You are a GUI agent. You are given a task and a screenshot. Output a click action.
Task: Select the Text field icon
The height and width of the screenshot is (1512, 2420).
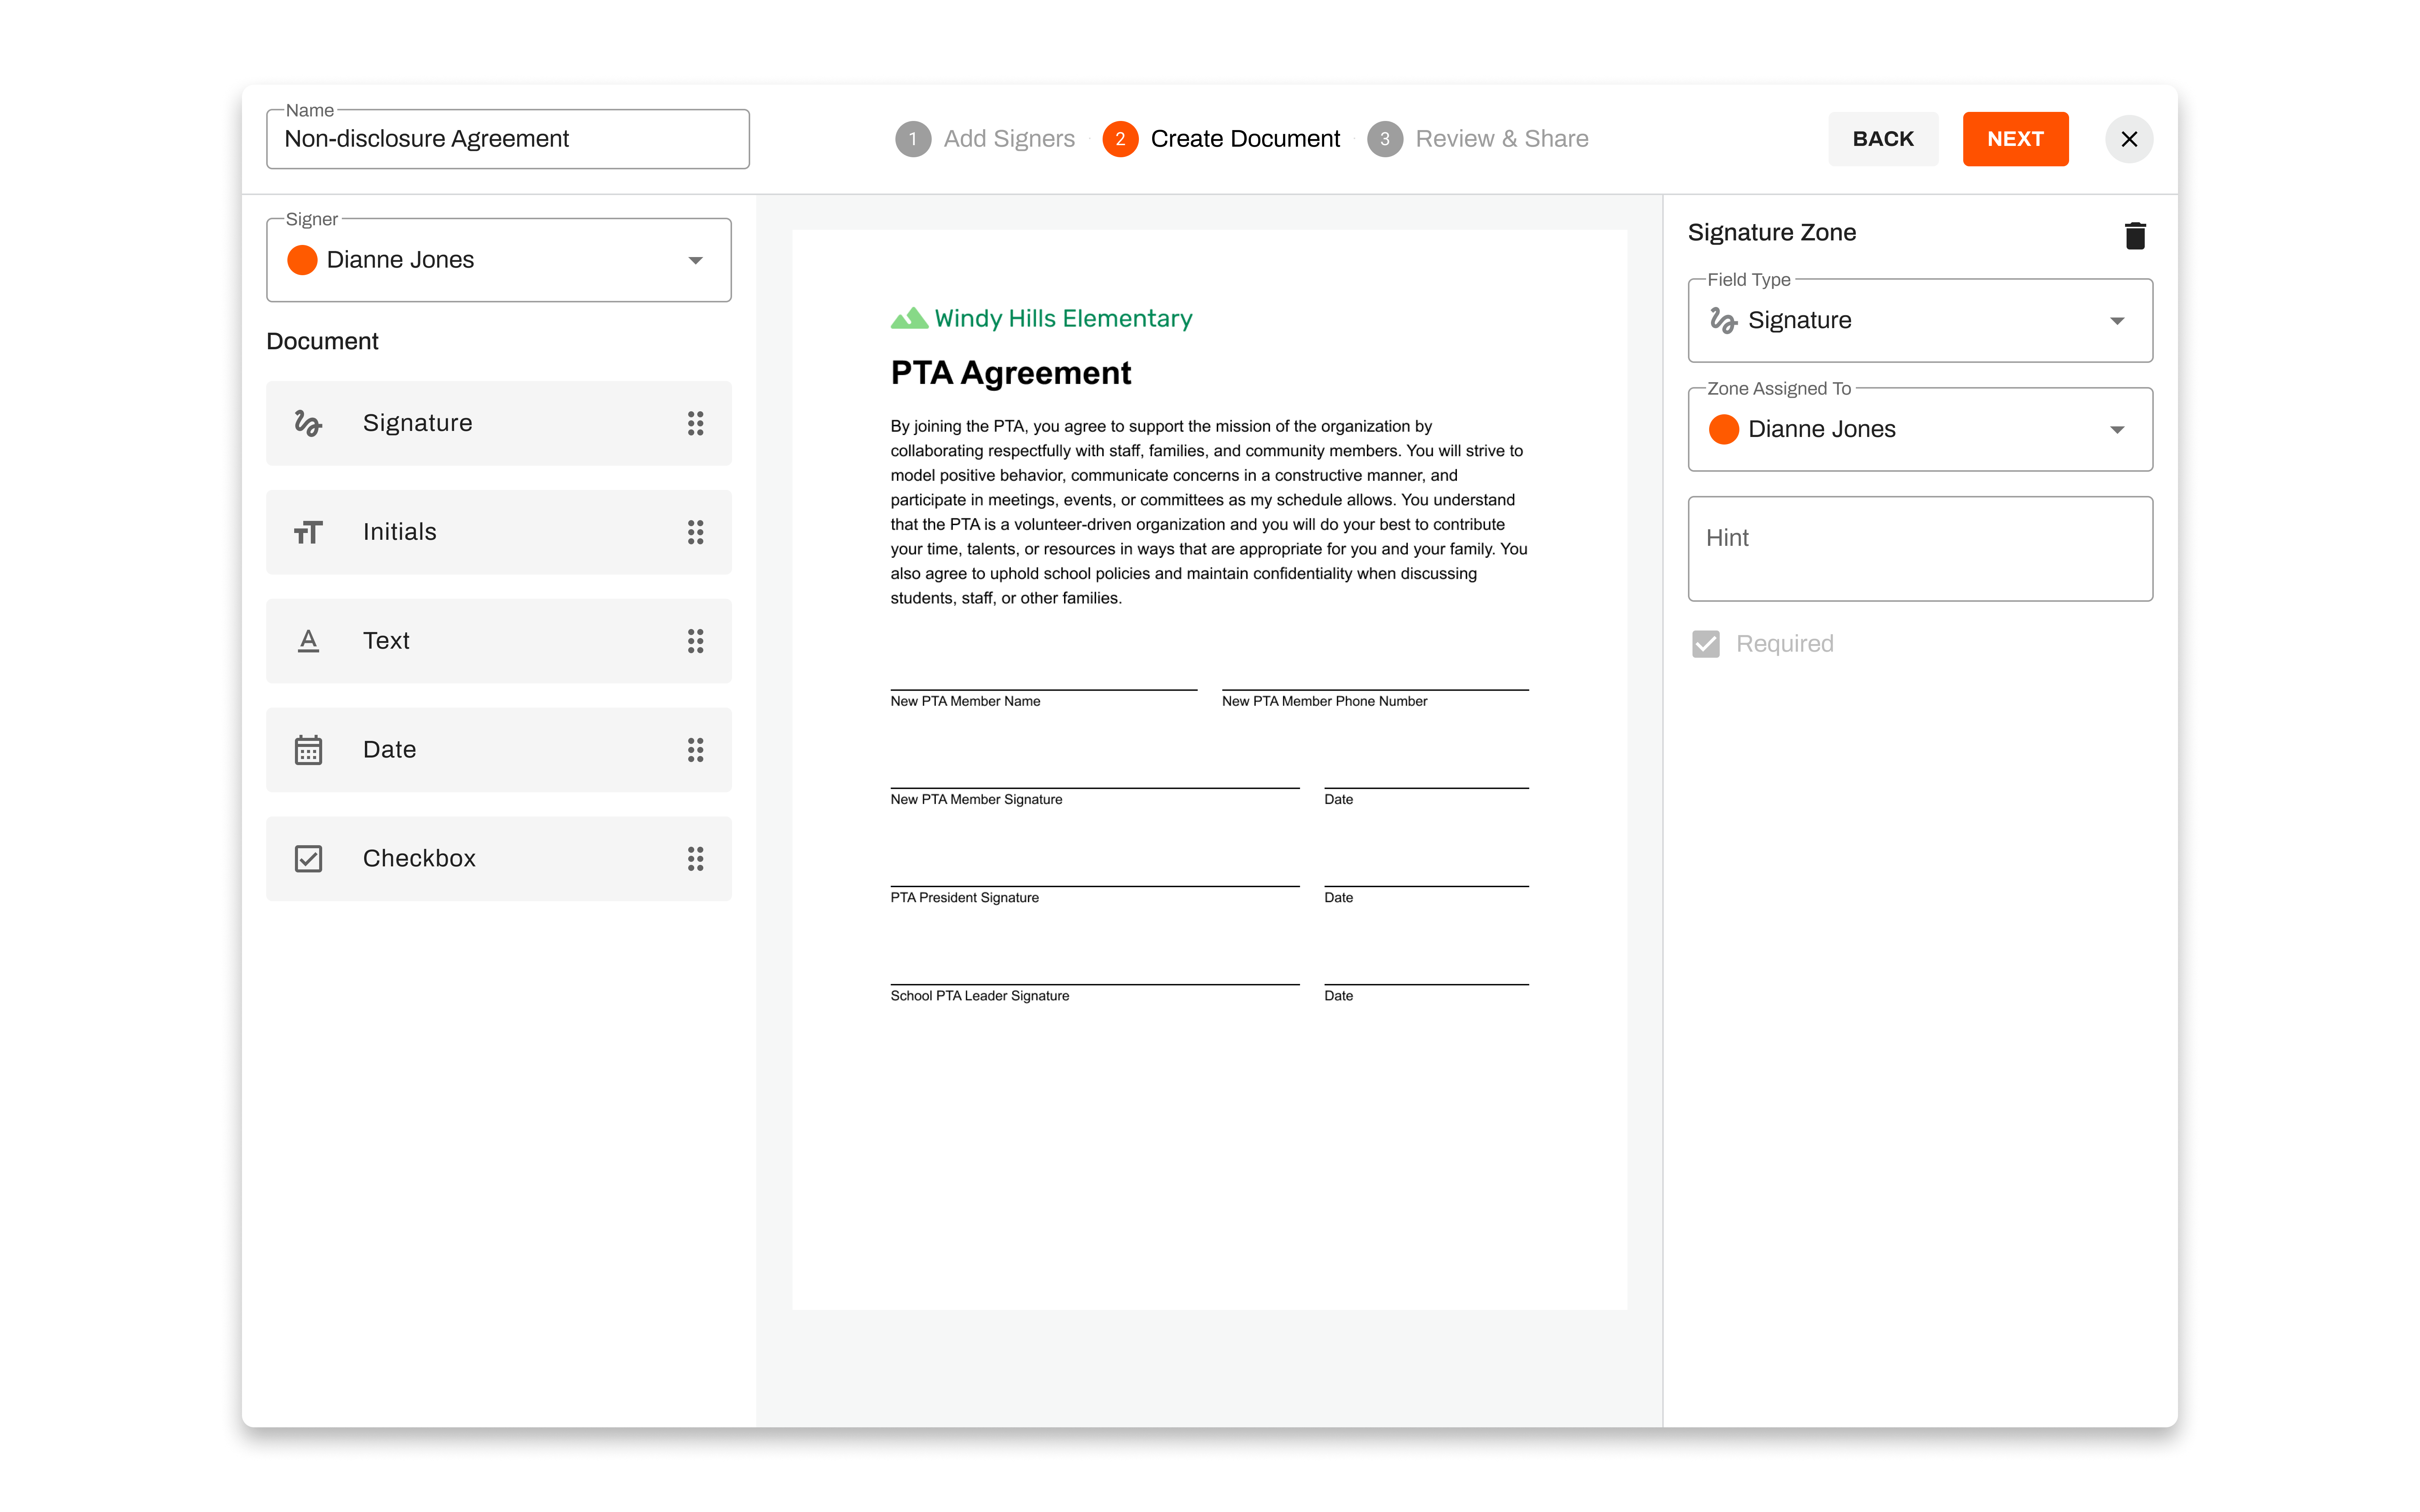pos(308,640)
